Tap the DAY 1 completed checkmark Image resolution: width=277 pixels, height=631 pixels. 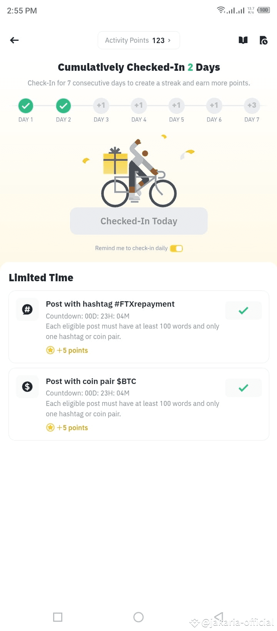tap(26, 105)
